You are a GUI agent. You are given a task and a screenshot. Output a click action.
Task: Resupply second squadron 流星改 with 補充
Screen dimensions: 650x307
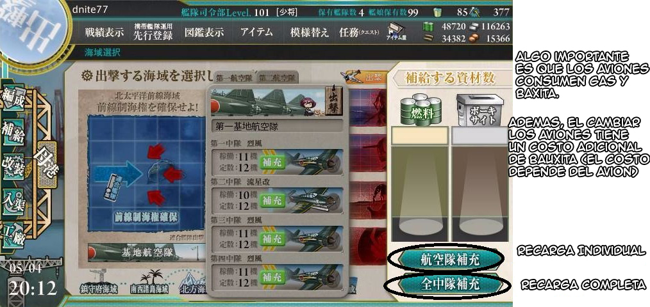click(x=272, y=201)
